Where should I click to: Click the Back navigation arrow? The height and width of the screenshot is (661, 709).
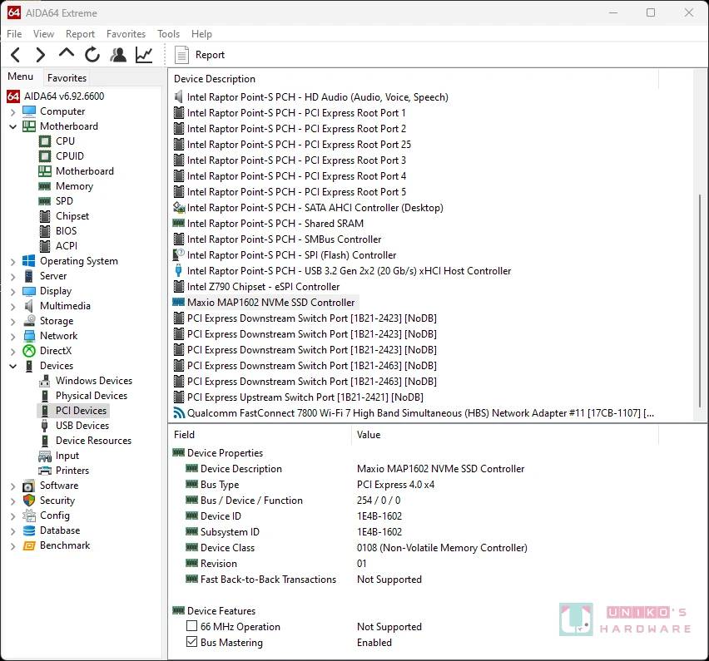(15, 55)
